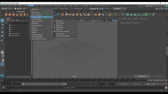The height and width of the screenshot is (94, 168).
Task: Click the pause rendering icon in status line
Action: click(107, 9)
